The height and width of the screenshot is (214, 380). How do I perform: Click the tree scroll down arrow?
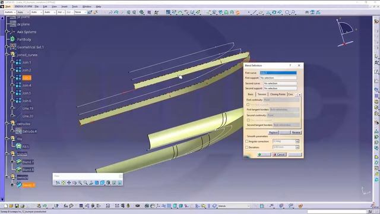[x=2, y=200]
